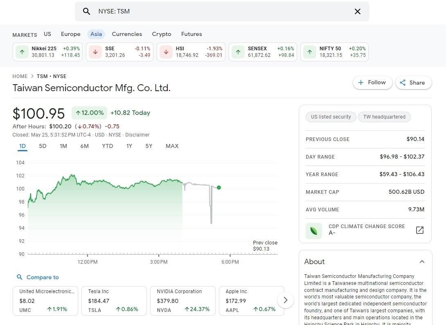Screen dimensions: 446x325
Task: Collapse the About section
Action: coord(422,262)
